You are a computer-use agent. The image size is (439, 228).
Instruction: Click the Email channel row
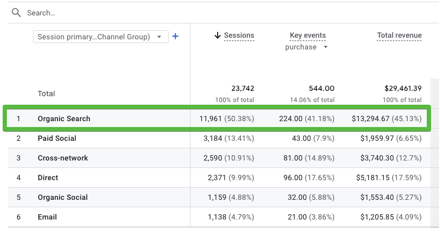tap(47, 217)
